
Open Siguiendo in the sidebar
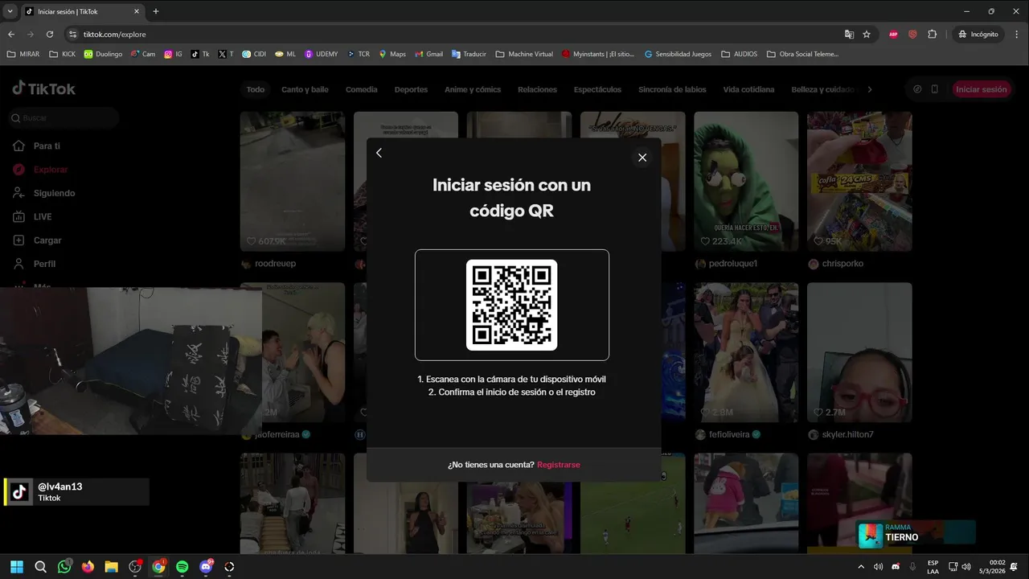click(x=54, y=193)
